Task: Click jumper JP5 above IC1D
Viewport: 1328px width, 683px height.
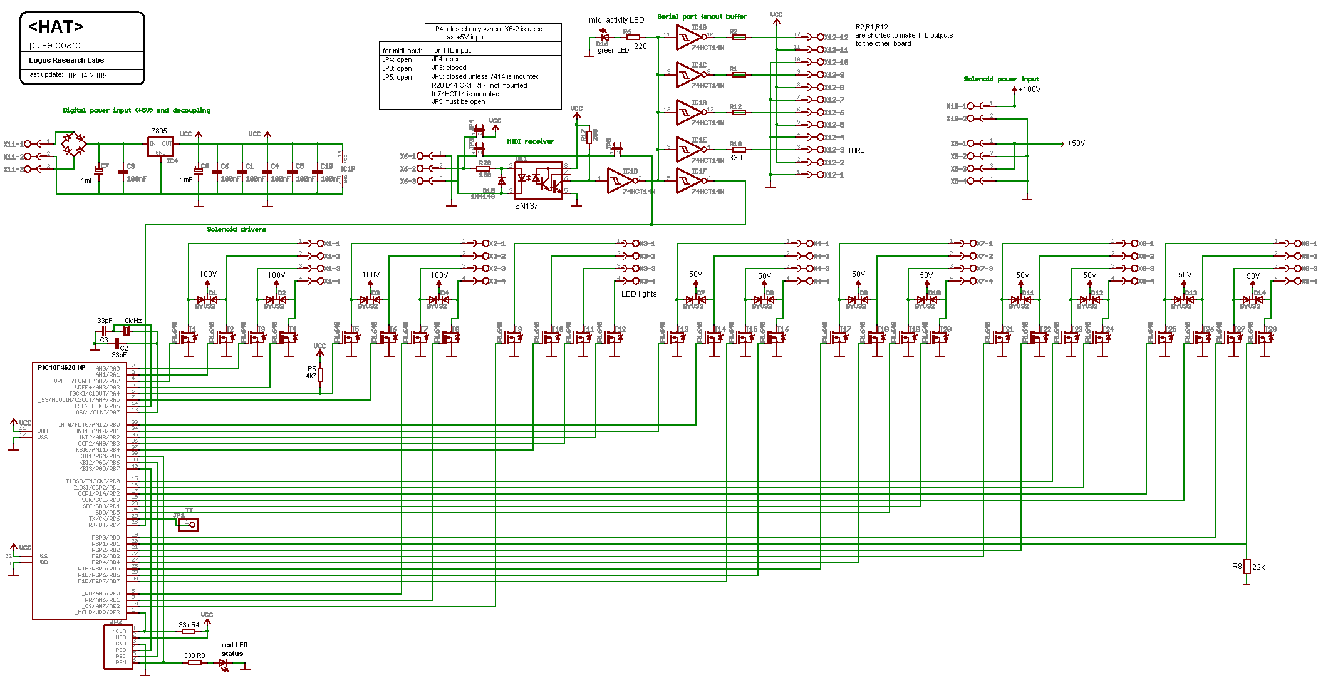Action: tap(616, 149)
